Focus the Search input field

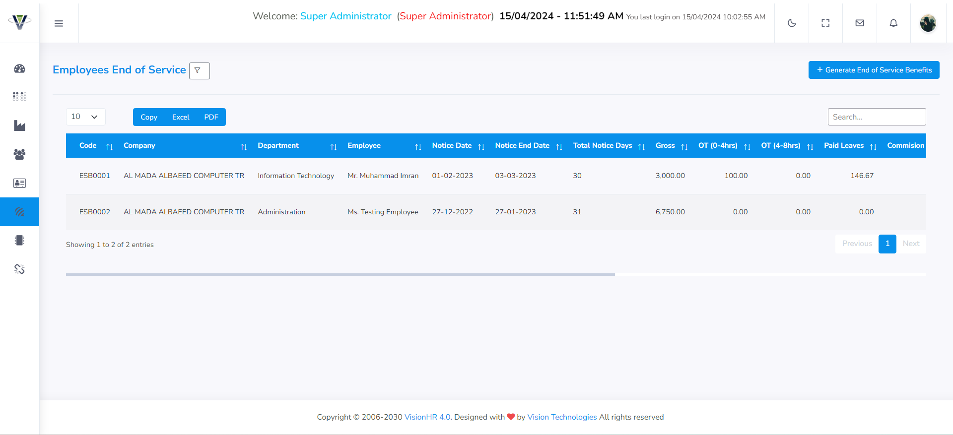pos(877,117)
